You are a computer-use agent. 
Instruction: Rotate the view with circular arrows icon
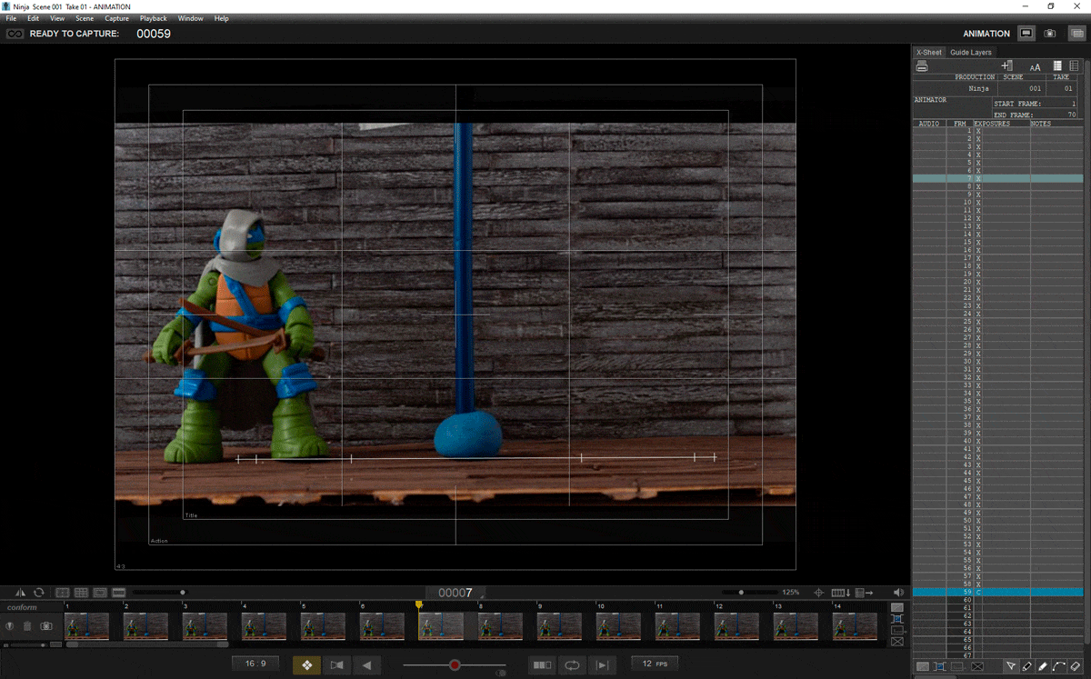pyautogui.click(x=39, y=593)
